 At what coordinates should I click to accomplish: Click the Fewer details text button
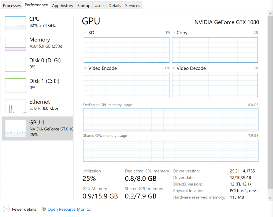[x=24, y=209]
